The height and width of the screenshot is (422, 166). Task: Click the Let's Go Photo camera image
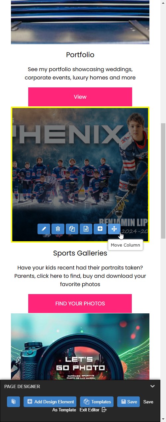coord(80,347)
